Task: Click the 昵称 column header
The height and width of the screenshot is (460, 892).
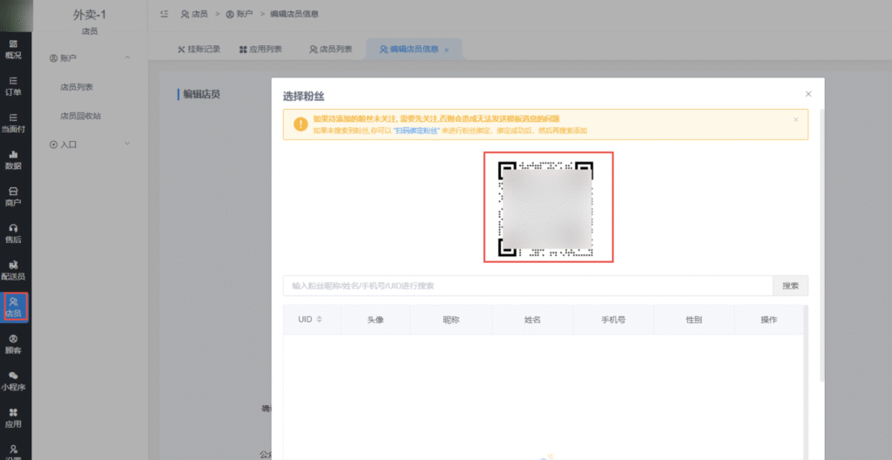Action: [x=450, y=320]
